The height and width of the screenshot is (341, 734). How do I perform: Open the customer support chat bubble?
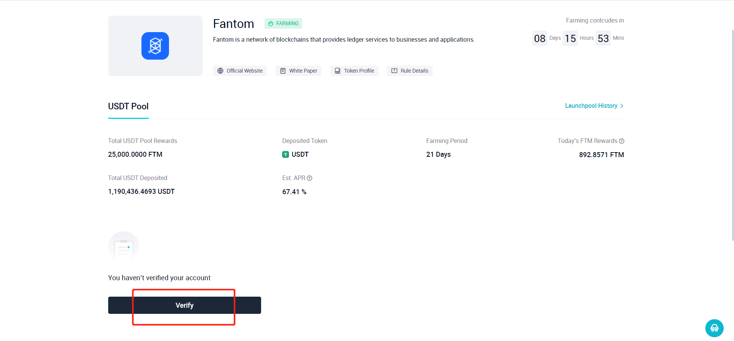pyautogui.click(x=715, y=328)
